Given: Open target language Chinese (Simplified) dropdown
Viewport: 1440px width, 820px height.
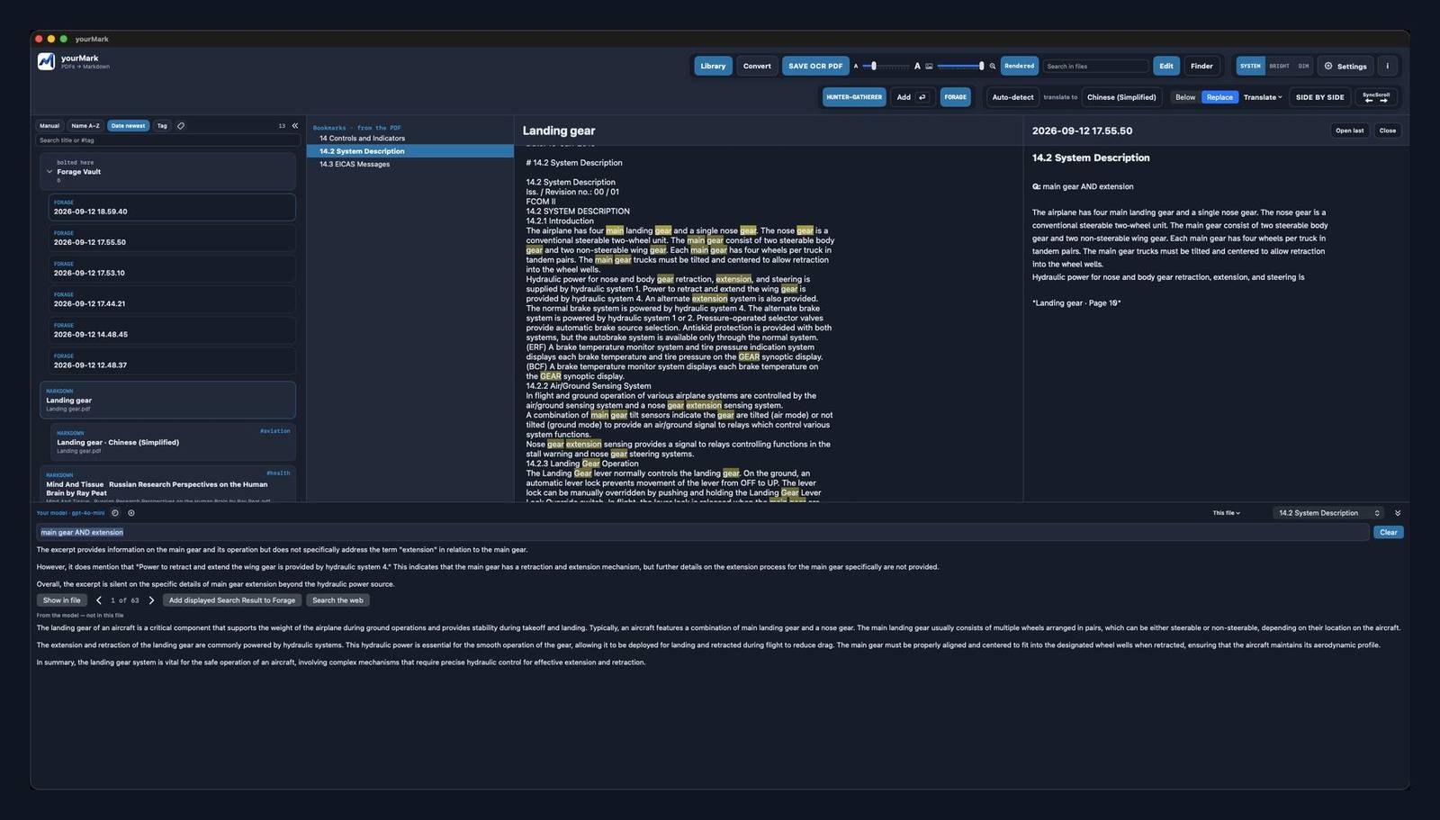Looking at the screenshot, I should pyautogui.click(x=1121, y=97).
